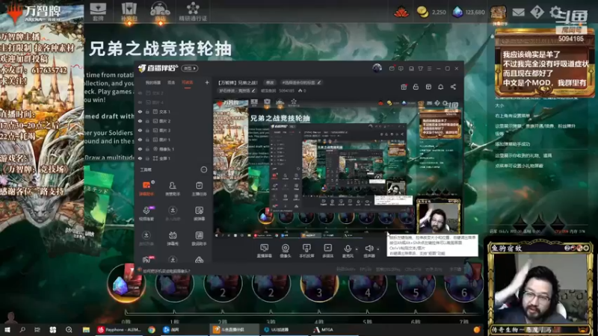The width and height of the screenshot is (598, 336).
Task: Click the stream title modify (修改) button
Action: 270,82
